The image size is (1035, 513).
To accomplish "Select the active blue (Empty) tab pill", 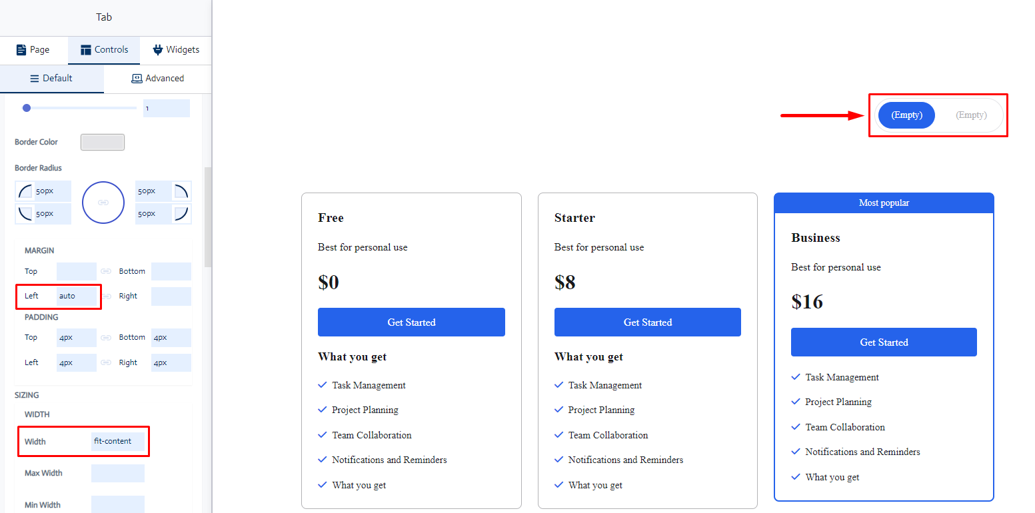I will (906, 115).
